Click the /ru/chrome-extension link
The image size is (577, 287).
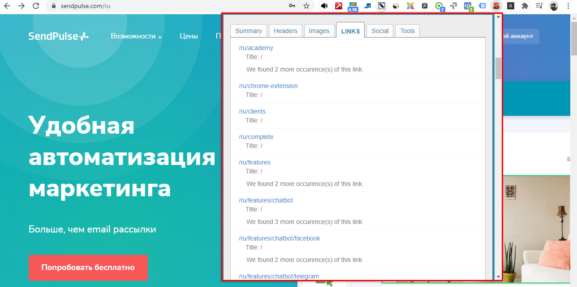[x=268, y=86]
